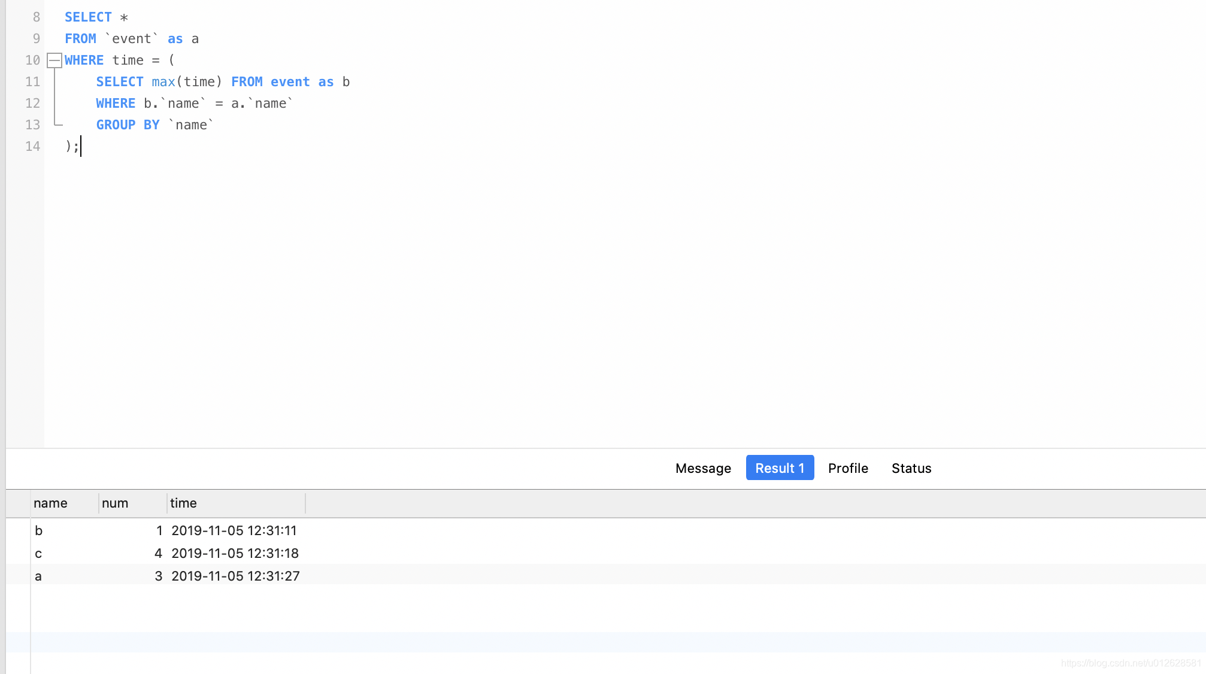Open the Profile tab
1206x674 pixels.
pyautogui.click(x=848, y=468)
